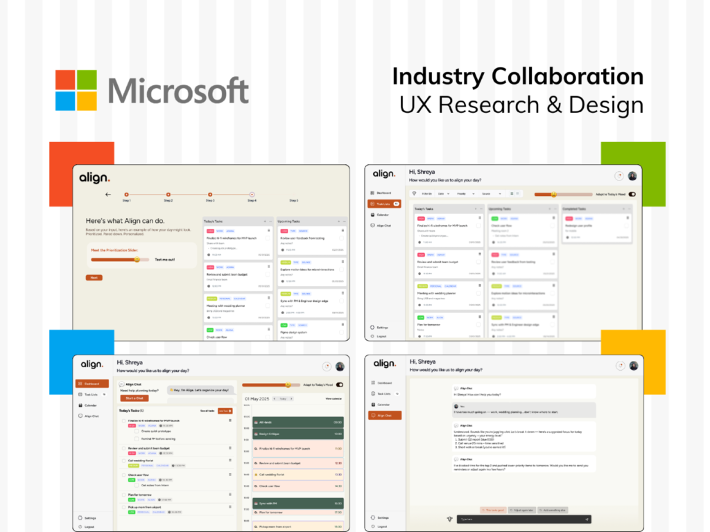Check 'Call wedding florist' task on dashboard

[123, 461]
